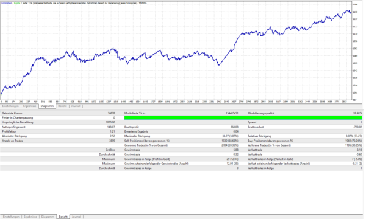Viewport: 366px width, 219px height.
Task: Select the Profitfaktor label
Action: pos(9,131)
